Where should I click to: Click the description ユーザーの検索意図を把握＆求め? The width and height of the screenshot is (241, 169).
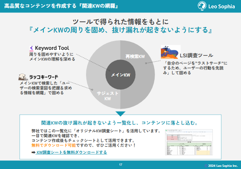[46, 88]
